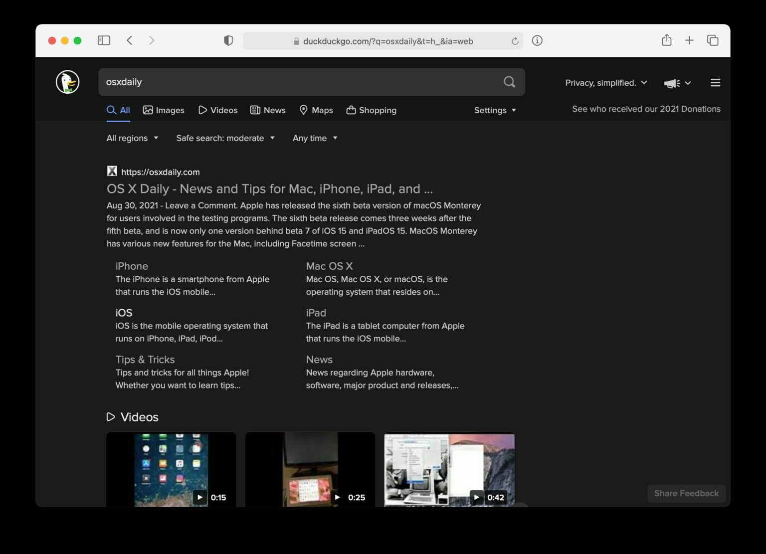Image resolution: width=766 pixels, height=554 pixels.
Task: Click the Aug 30, 2021 result snippet
Action: (294, 224)
